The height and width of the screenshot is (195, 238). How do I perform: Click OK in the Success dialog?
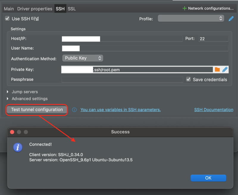click(x=208, y=178)
